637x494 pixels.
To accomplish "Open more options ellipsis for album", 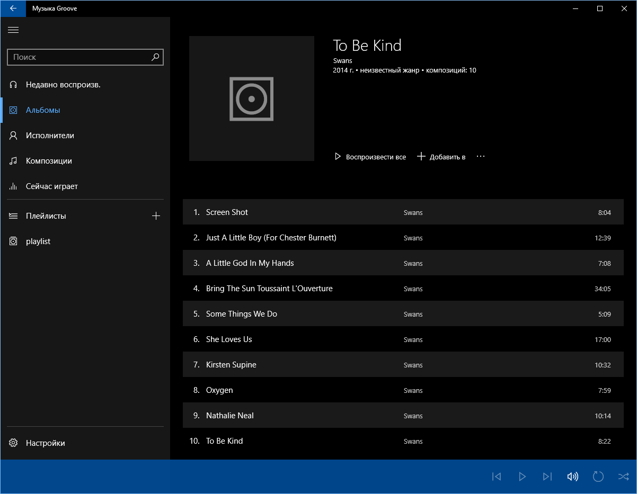I will click(481, 157).
